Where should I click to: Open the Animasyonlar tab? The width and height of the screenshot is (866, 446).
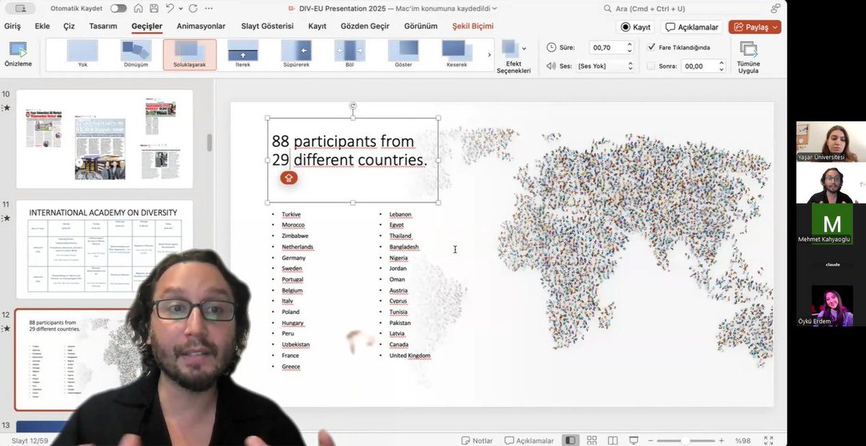pos(201,26)
